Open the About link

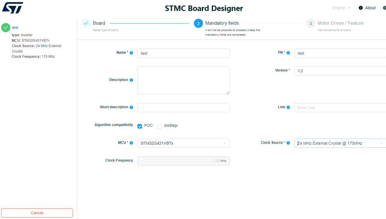[370, 8]
